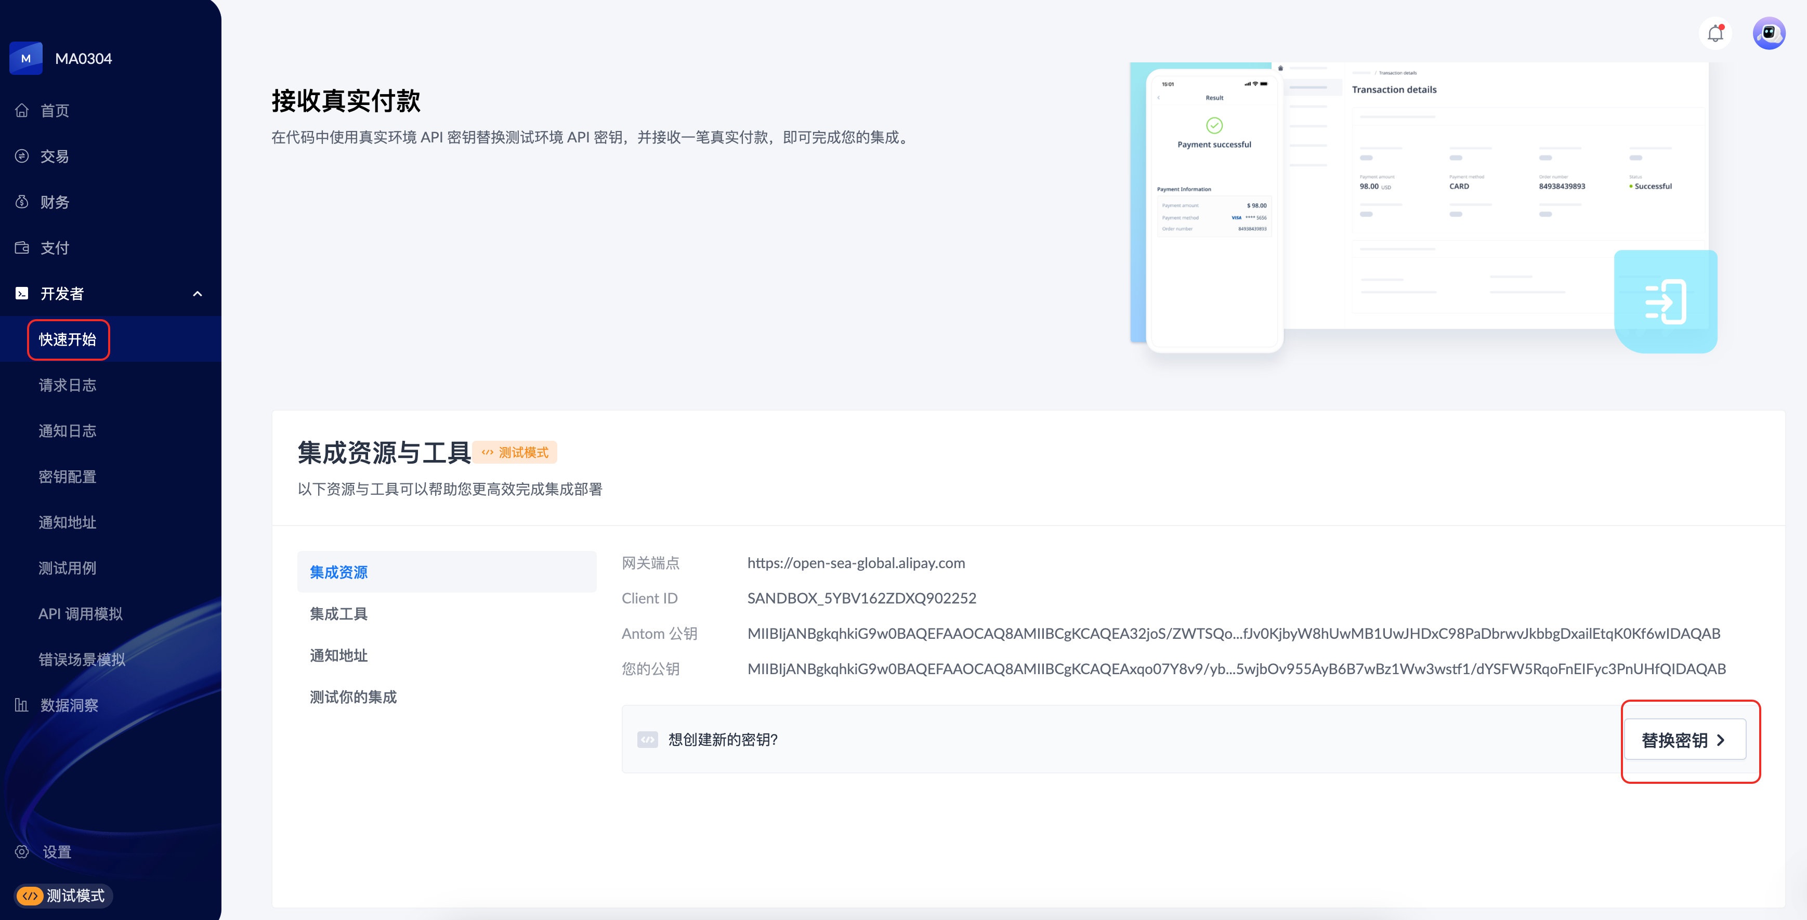Click the MA0304 merchant logo icon
The height and width of the screenshot is (920, 1807).
[26, 58]
